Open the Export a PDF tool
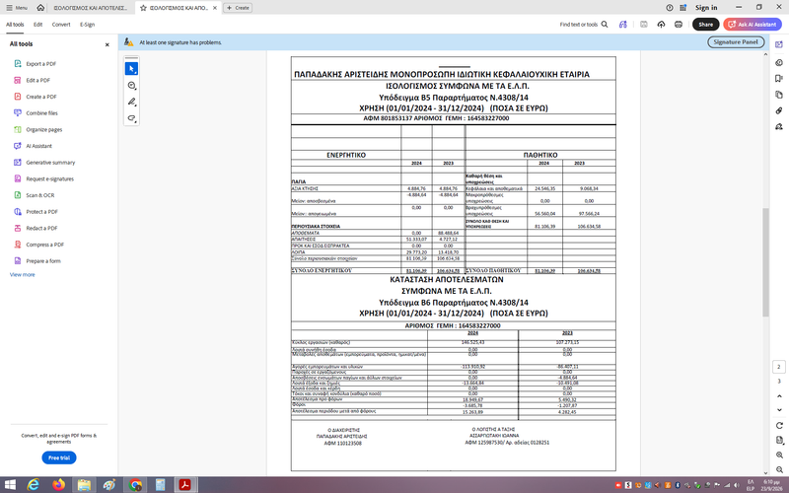Image resolution: width=789 pixels, height=493 pixels. pos(36,64)
